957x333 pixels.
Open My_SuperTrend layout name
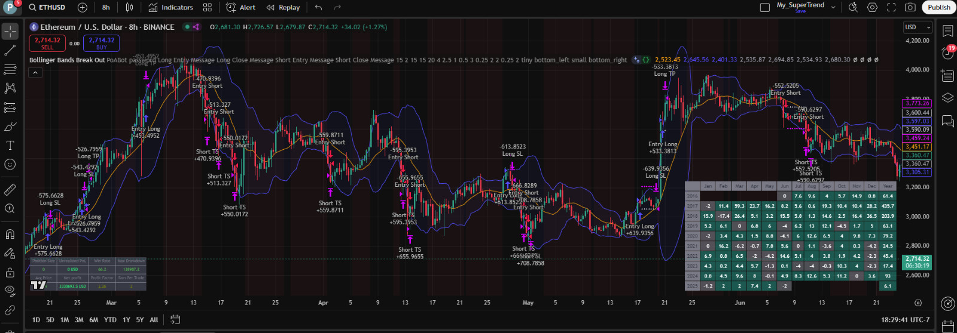(x=800, y=7)
